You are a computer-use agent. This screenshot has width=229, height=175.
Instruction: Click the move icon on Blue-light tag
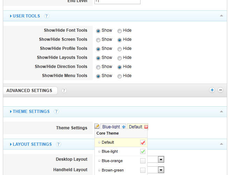[123, 127]
